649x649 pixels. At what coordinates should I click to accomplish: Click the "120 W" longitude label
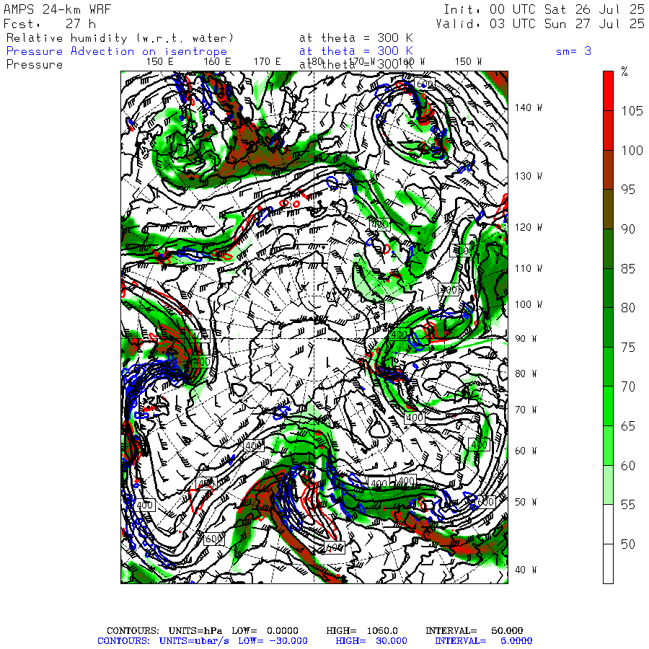click(528, 228)
